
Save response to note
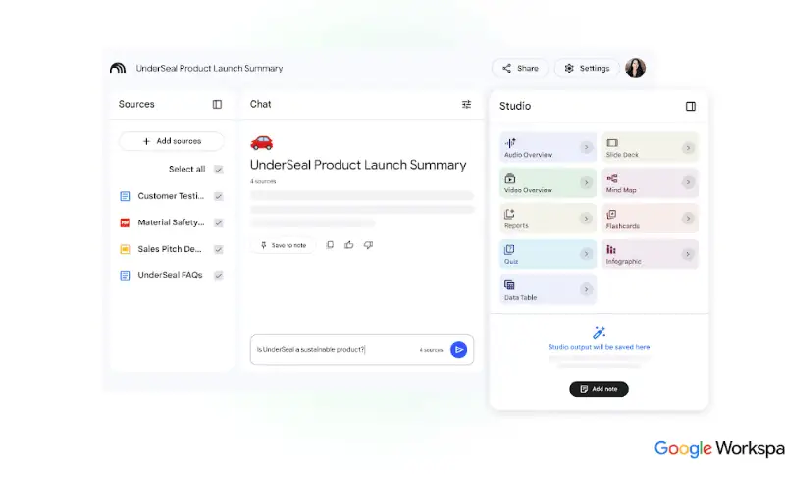(x=284, y=245)
